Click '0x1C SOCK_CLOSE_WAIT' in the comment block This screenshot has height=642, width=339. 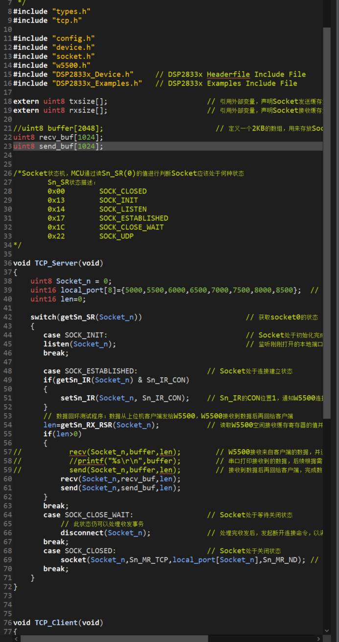[x=106, y=227]
